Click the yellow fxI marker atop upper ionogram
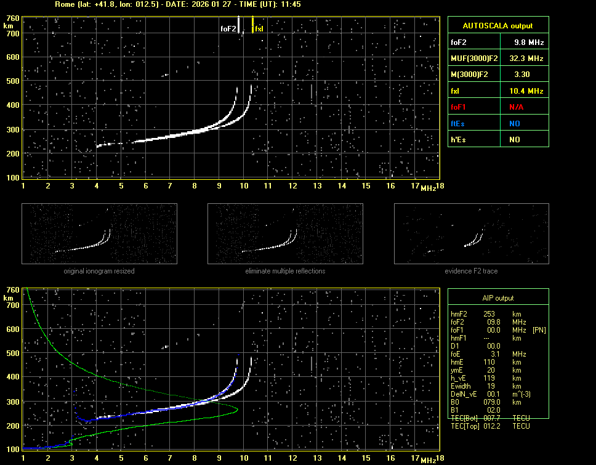This screenshot has height=465, width=596. (x=253, y=26)
